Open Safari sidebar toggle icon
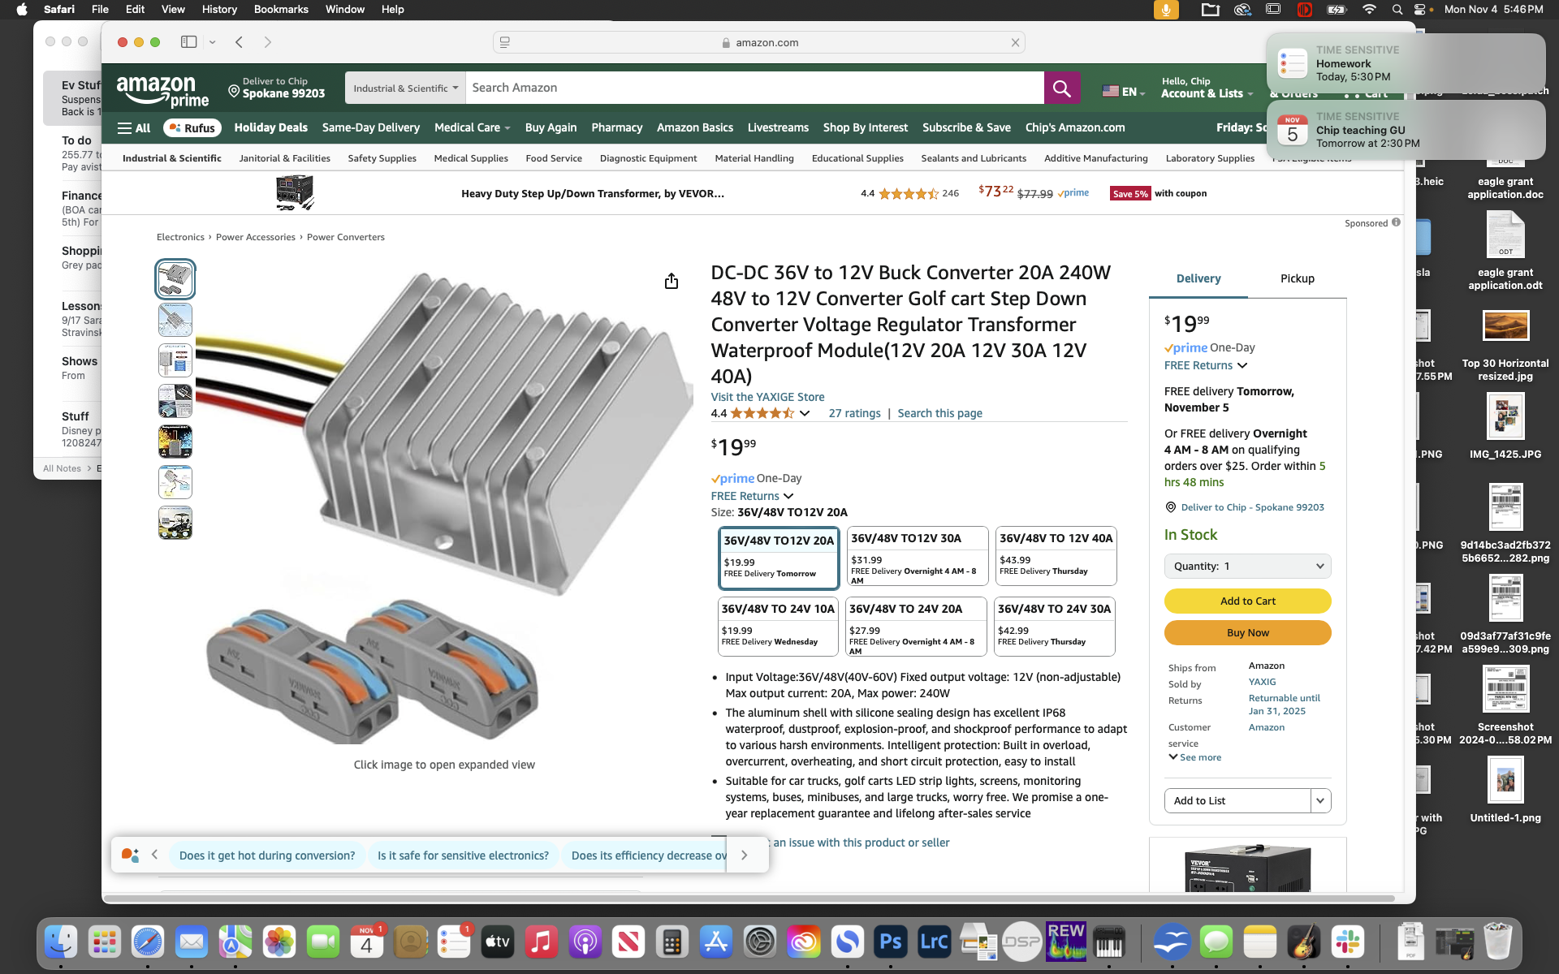Viewport: 1559px width, 974px height. tap(188, 42)
